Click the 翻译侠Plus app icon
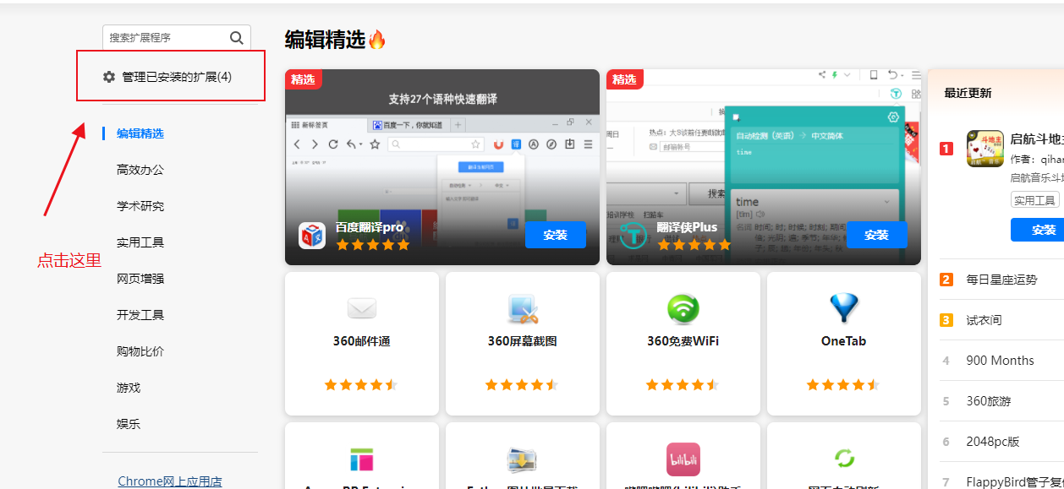The width and height of the screenshot is (1064, 489). 633,236
